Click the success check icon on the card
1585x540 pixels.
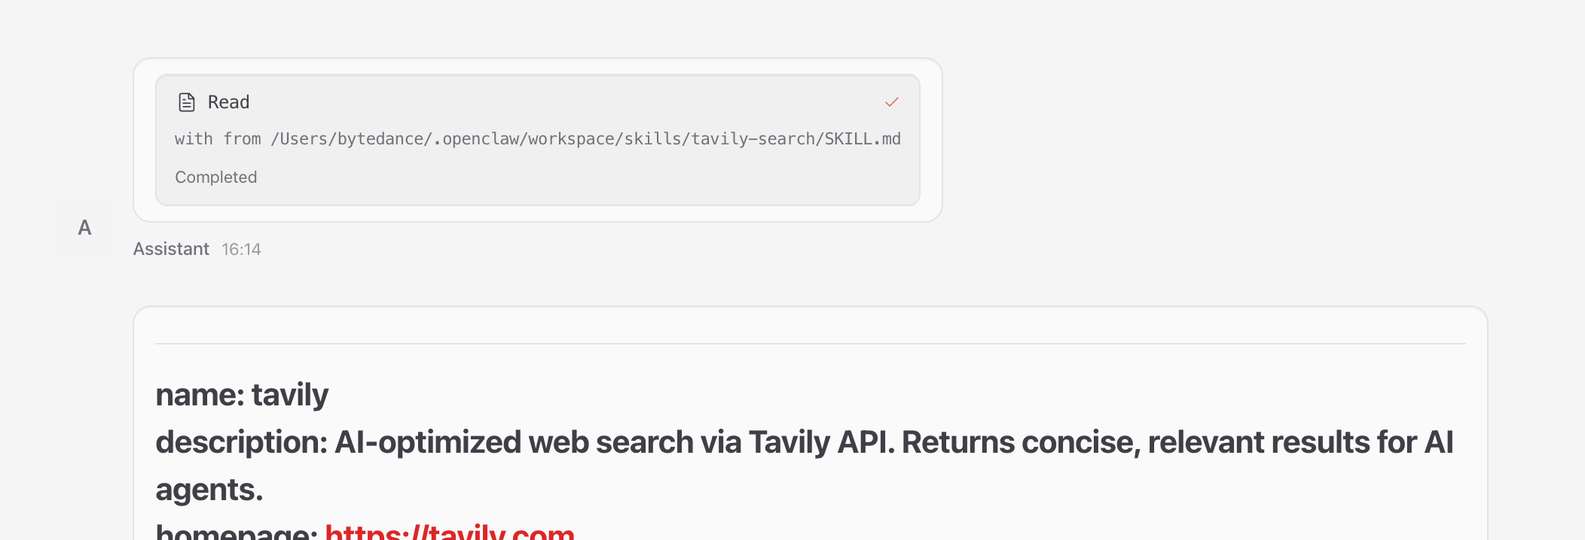[893, 101]
